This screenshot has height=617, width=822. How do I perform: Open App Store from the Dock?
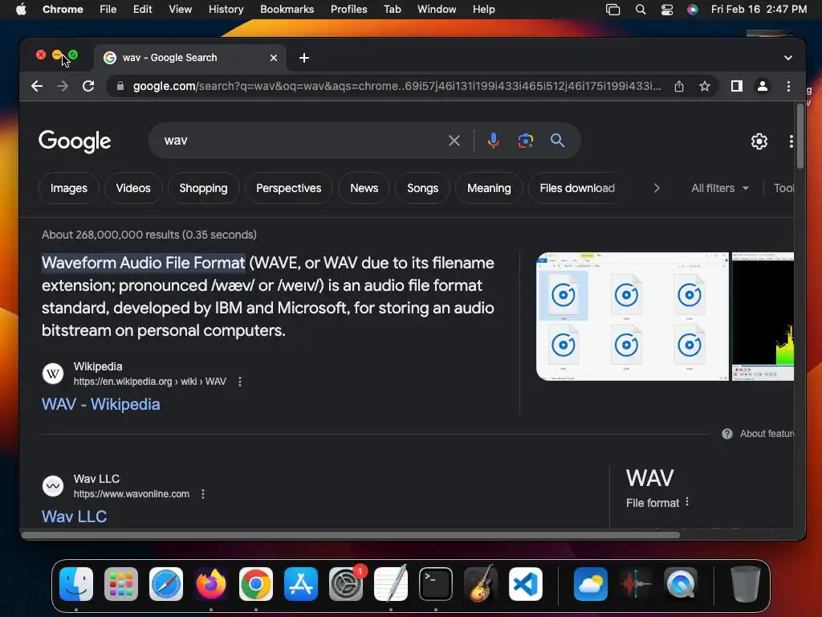tap(301, 583)
